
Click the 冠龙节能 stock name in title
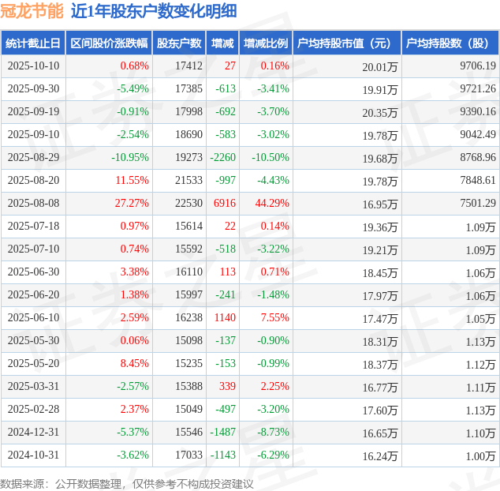pyautogui.click(x=32, y=11)
